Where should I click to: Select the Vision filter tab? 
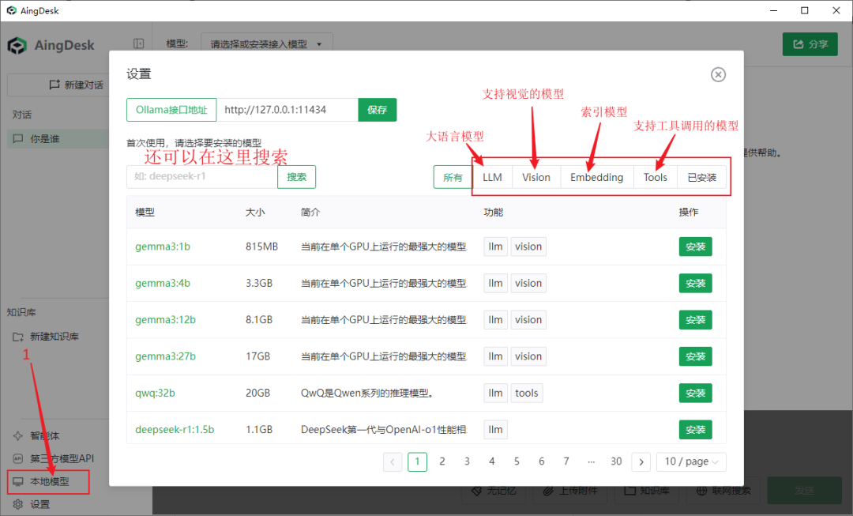[x=536, y=178]
